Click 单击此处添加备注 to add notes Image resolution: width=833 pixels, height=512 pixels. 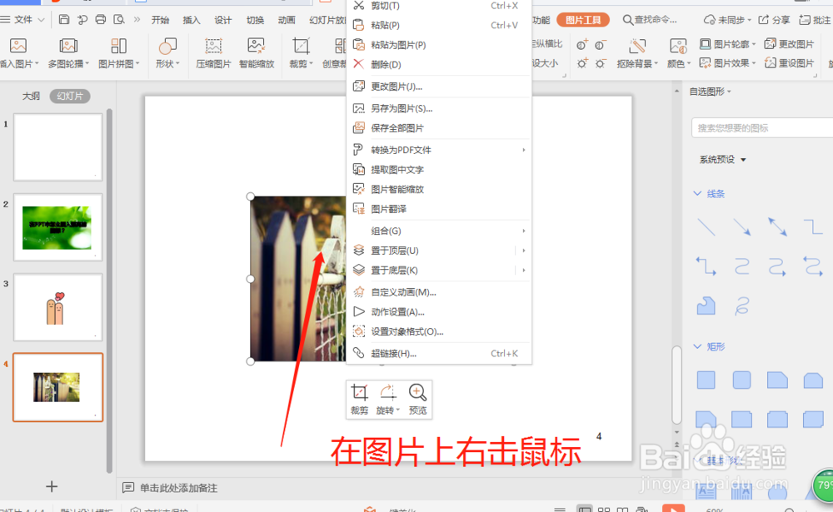(177, 486)
